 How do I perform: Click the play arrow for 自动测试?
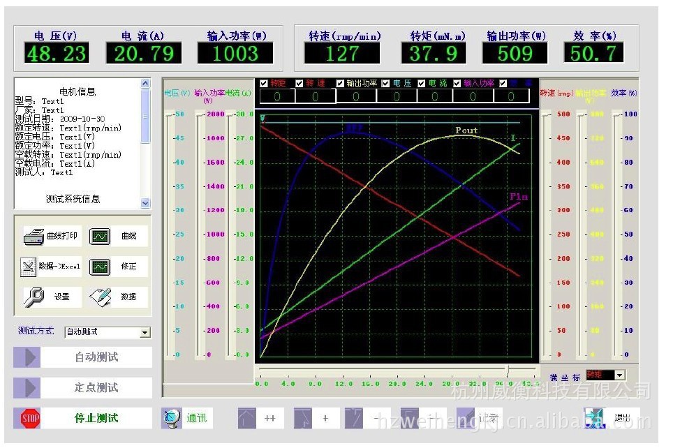point(27,357)
